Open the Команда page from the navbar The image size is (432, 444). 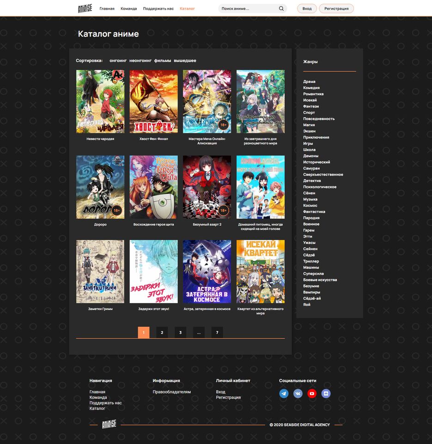[x=128, y=8]
